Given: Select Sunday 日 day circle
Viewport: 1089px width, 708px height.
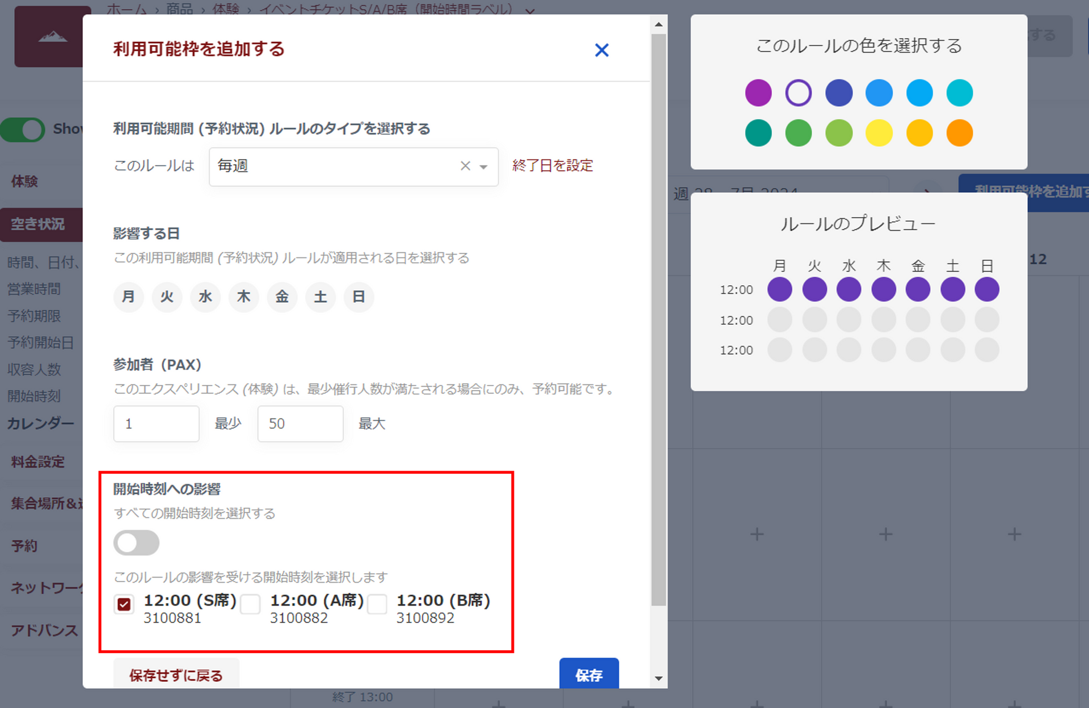Looking at the screenshot, I should click(358, 296).
